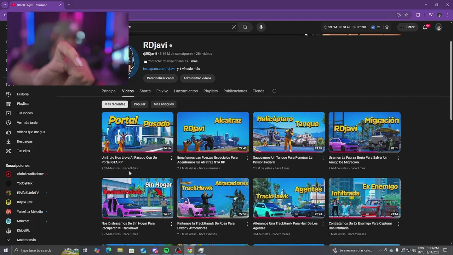Click the YouTube search magnifier button
The width and height of the screenshot is (453, 255).
tap(245, 27)
